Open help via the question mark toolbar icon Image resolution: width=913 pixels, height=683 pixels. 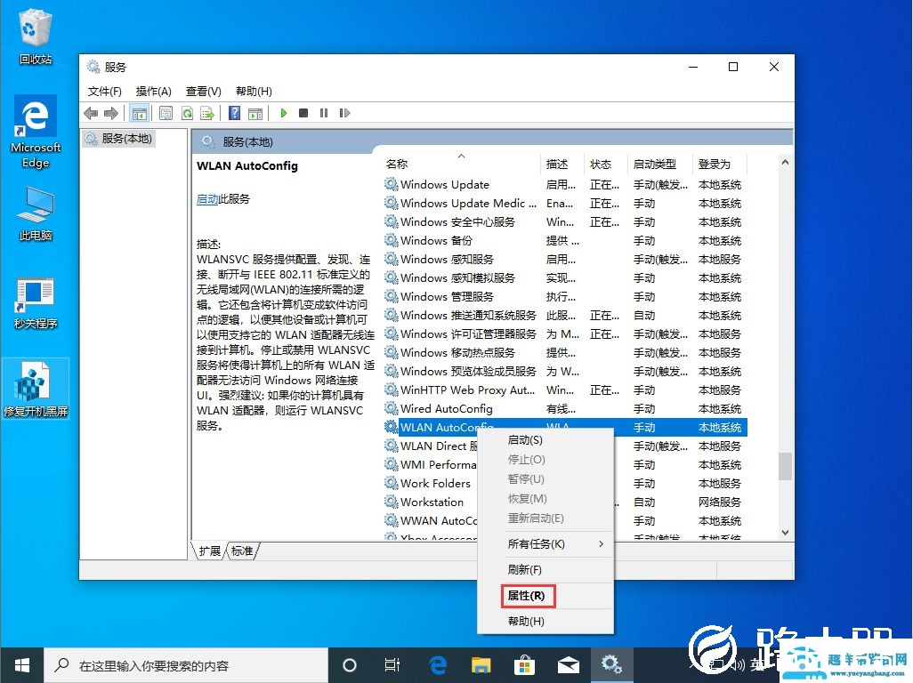tap(233, 113)
